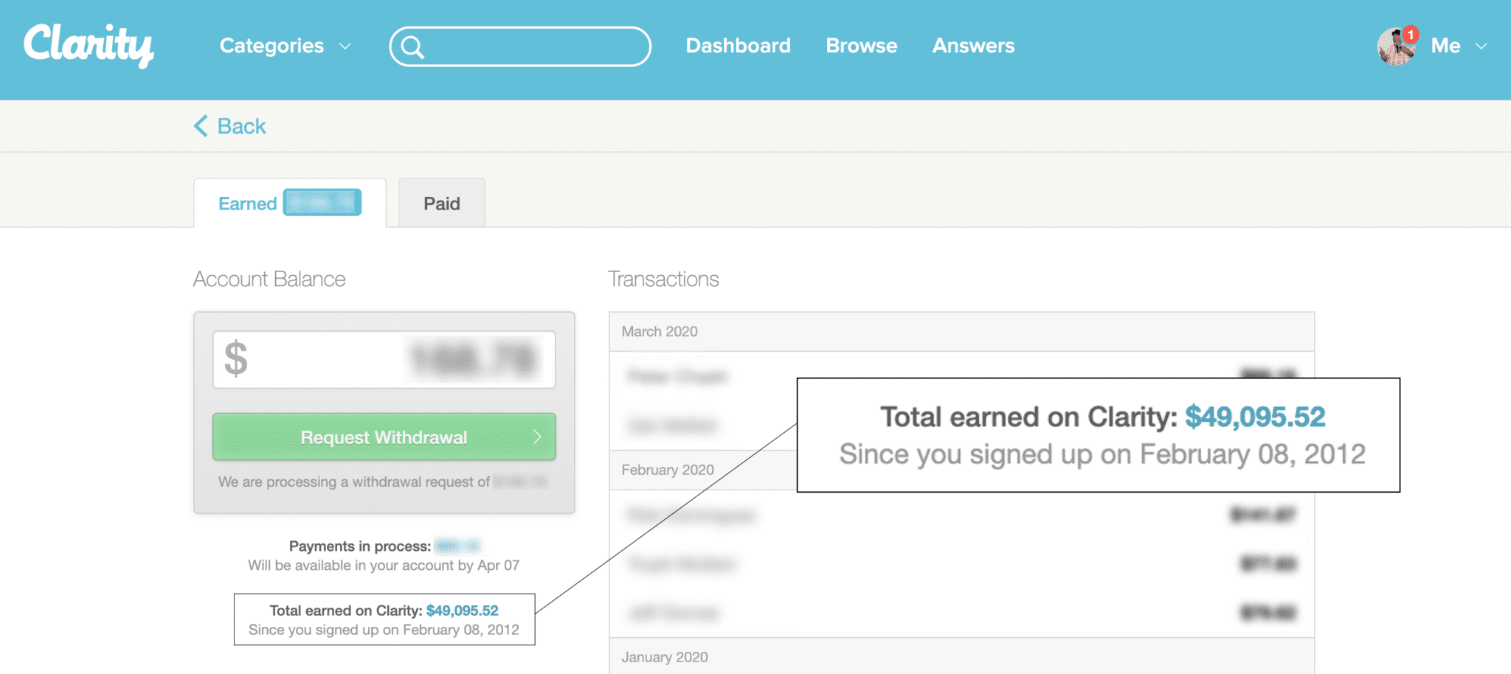Click the Categories chevron arrow
The width and height of the screenshot is (1511, 674).
(x=345, y=46)
